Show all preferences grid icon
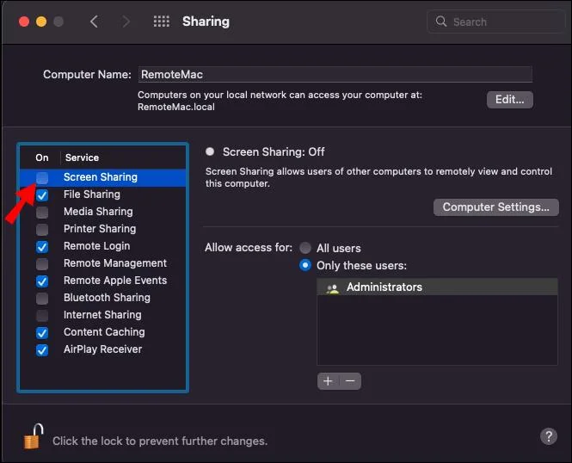The width and height of the screenshot is (572, 463). click(x=161, y=22)
